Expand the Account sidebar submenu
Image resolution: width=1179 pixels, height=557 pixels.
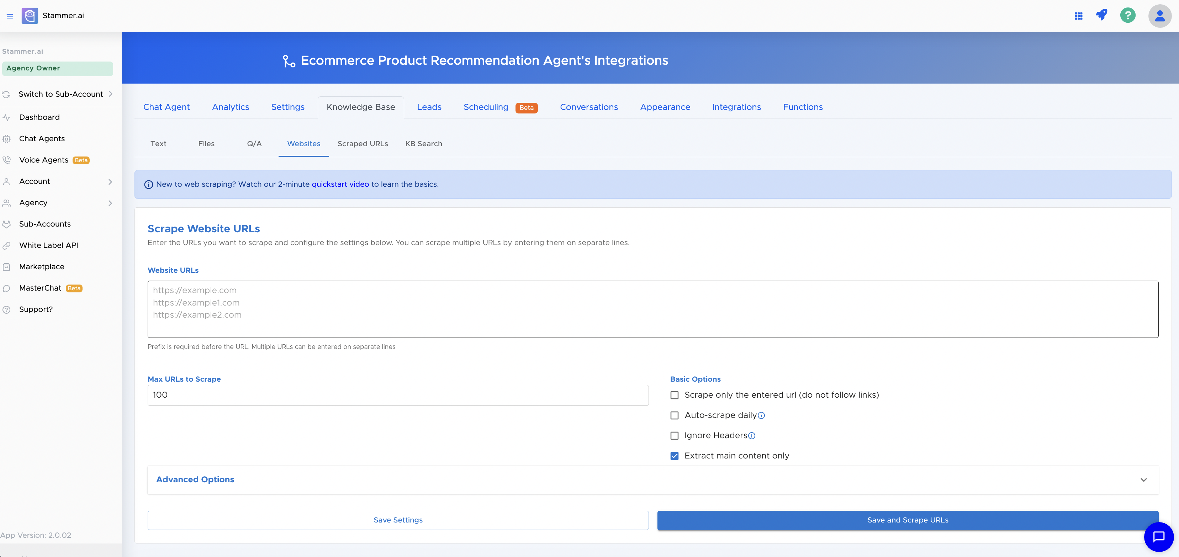pos(110,181)
